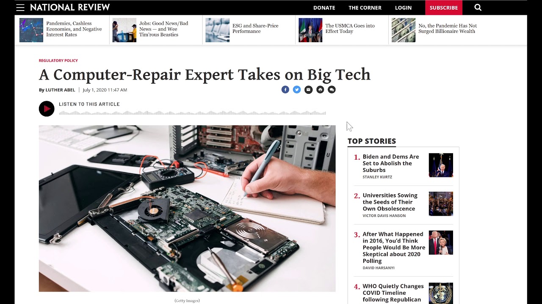Click National Review logo
Screen dimensions: 542x304
70,7
